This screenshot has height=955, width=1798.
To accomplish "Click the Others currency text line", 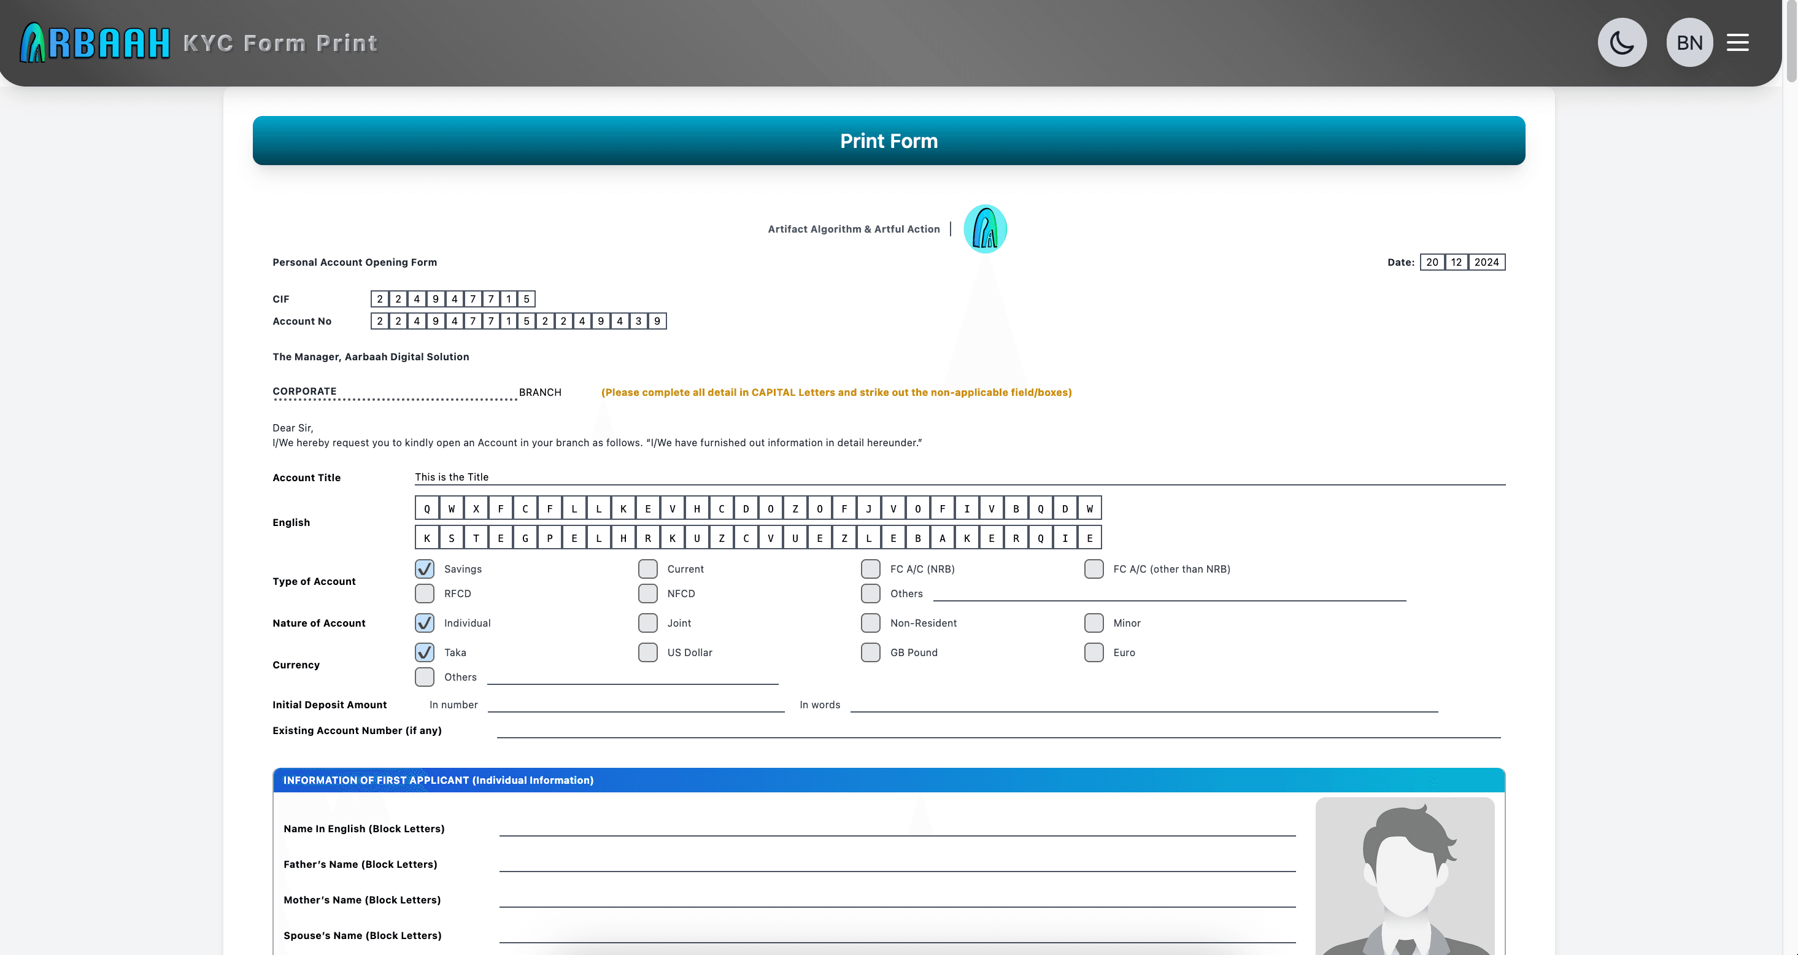I will pyautogui.click(x=633, y=677).
